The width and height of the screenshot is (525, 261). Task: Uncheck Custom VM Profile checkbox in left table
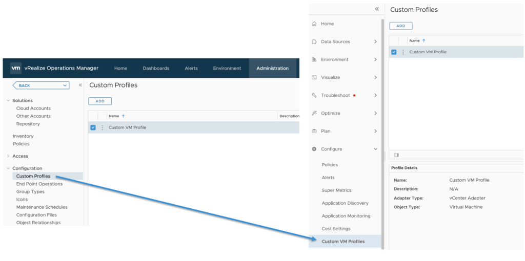pos(93,127)
